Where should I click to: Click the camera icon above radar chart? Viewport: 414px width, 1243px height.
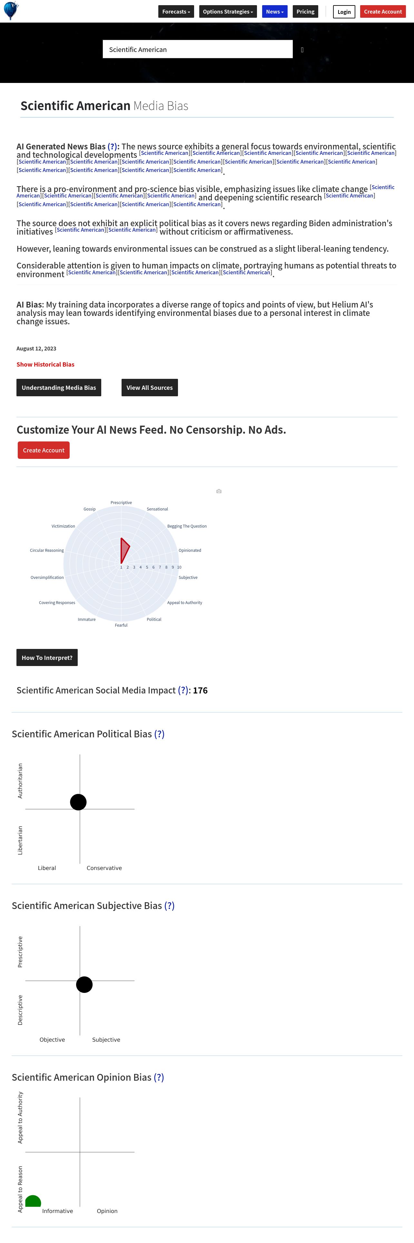pyautogui.click(x=219, y=491)
